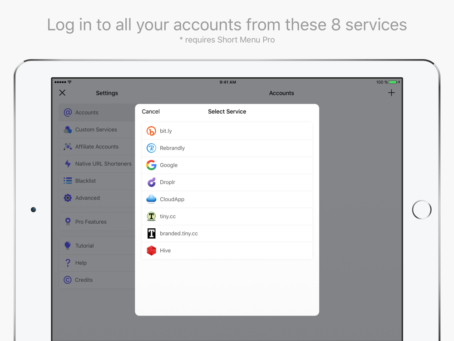Screen dimensions: 454x341
Task: Select the 'branded.tiny.cc' service text
Action: pyautogui.click(x=178, y=233)
